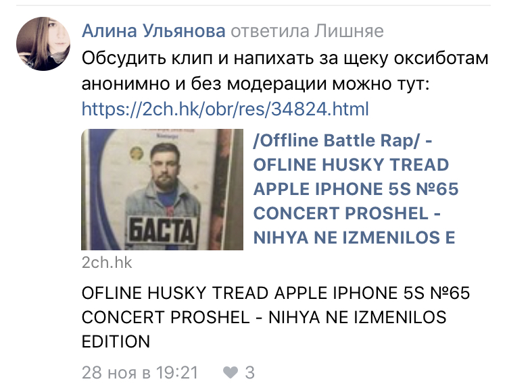507x390 pixels.
Task: Click the comment text starting with Обсудить клип
Action: [285, 71]
